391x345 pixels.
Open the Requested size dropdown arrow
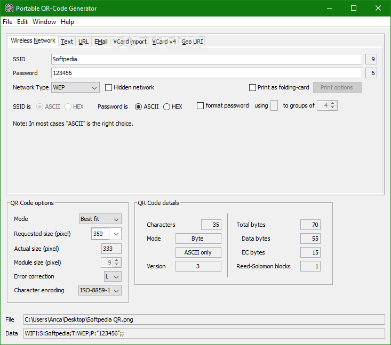116,234
